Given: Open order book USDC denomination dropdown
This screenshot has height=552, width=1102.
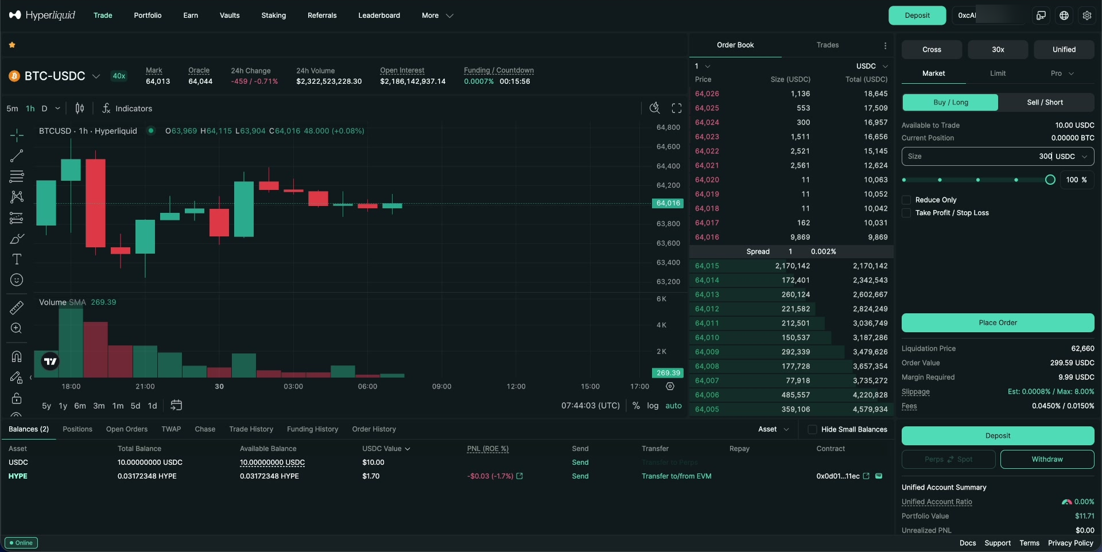Looking at the screenshot, I should coord(872,66).
